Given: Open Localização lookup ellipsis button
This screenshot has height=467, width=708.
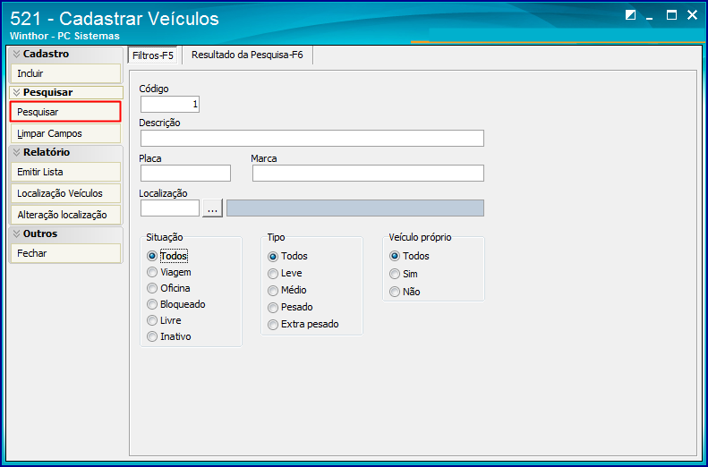Looking at the screenshot, I should click(x=212, y=208).
